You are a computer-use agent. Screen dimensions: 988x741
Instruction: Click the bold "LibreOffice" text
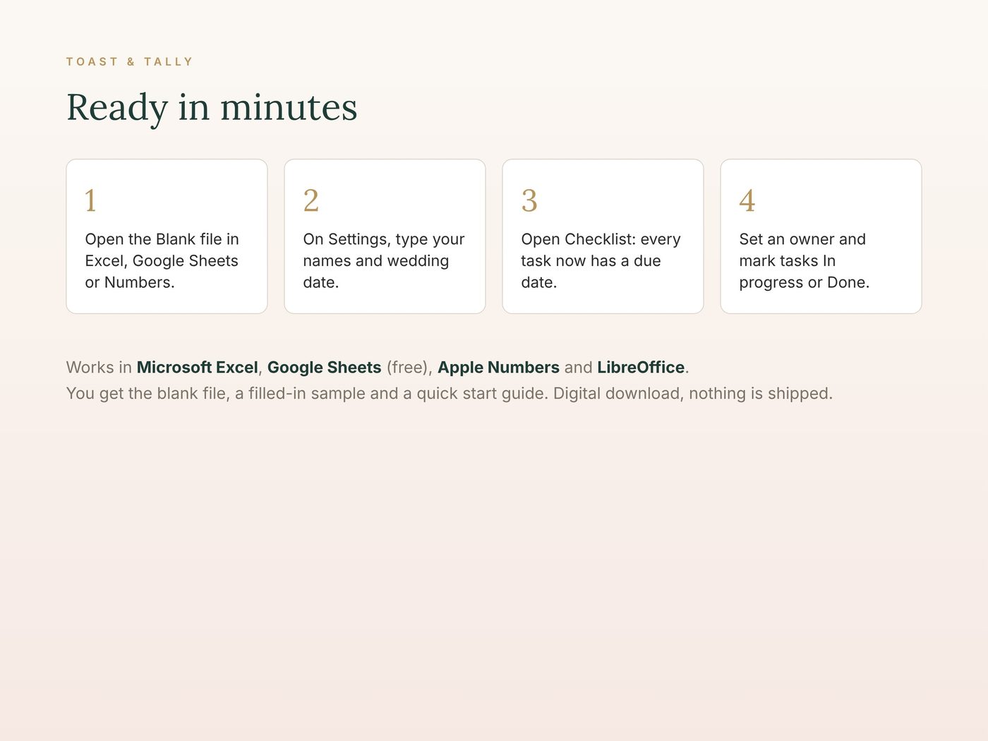pyautogui.click(x=641, y=368)
